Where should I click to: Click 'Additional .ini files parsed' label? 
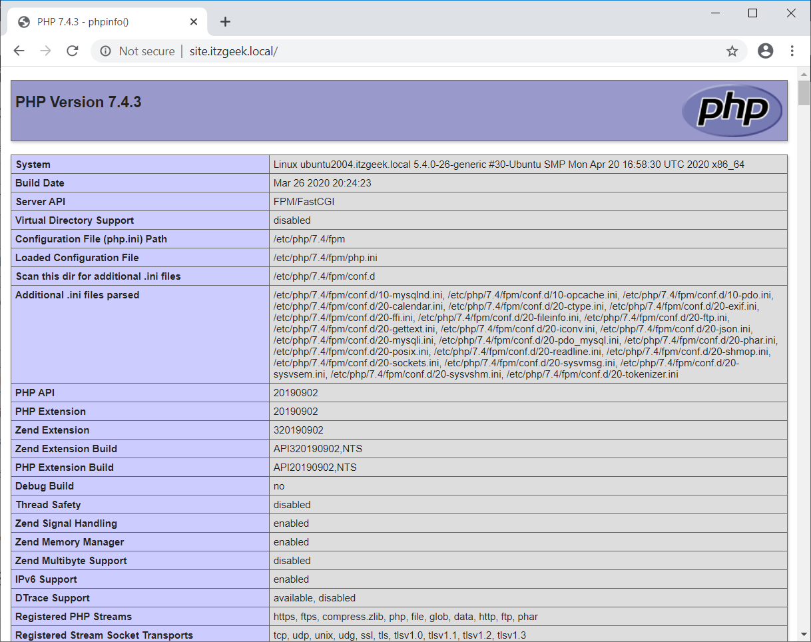click(77, 295)
